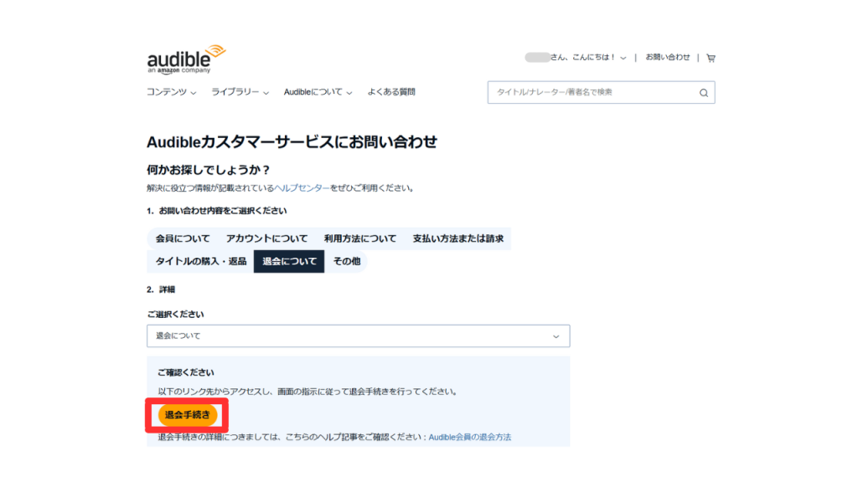The width and height of the screenshot is (858, 482).
Task: Select the 利用方法について category
Action: pyautogui.click(x=360, y=238)
